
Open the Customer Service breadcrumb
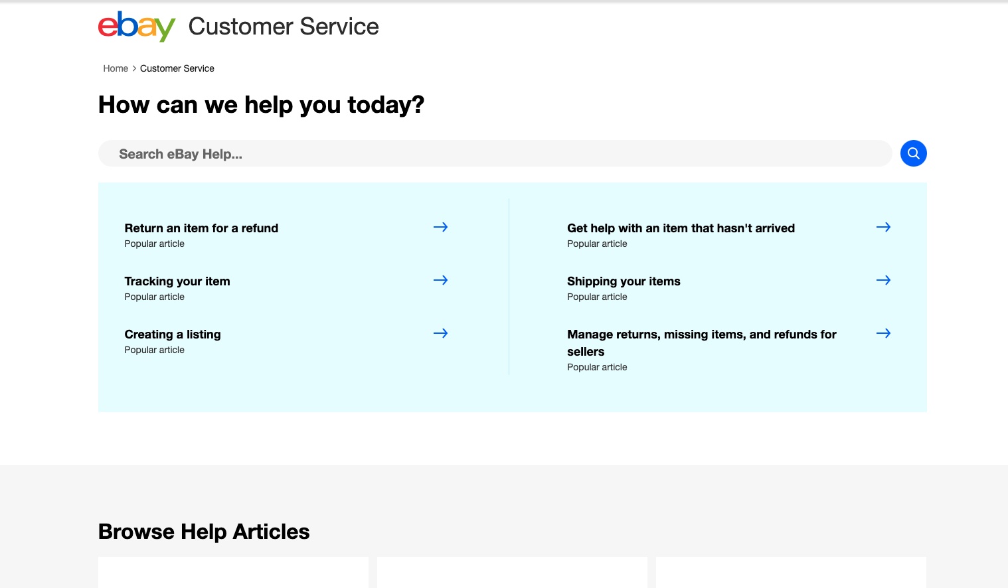(177, 68)
